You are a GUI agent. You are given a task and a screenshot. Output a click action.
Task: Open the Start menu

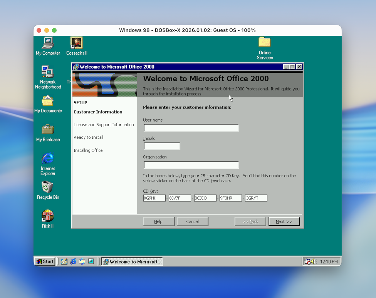45,261
